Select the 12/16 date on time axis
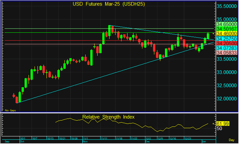This screenshot has height=144, width=239. pyautogui.click(x=173, y=138)
